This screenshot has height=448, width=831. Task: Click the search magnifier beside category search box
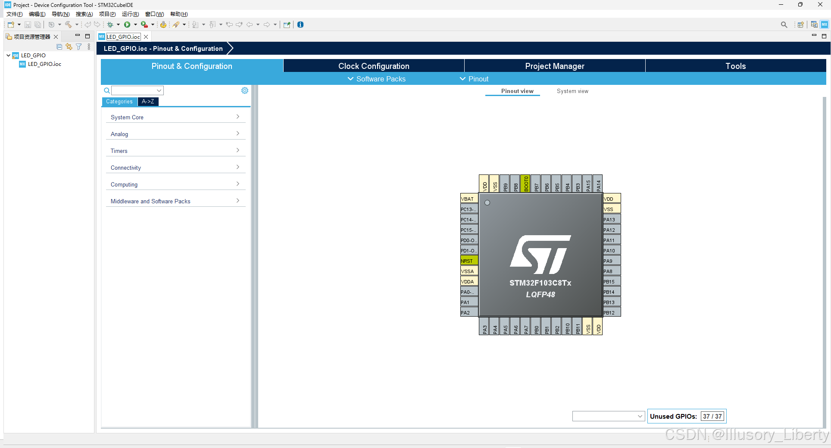coord(107,90)
